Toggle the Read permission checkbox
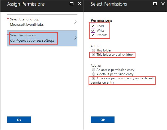 93,26
